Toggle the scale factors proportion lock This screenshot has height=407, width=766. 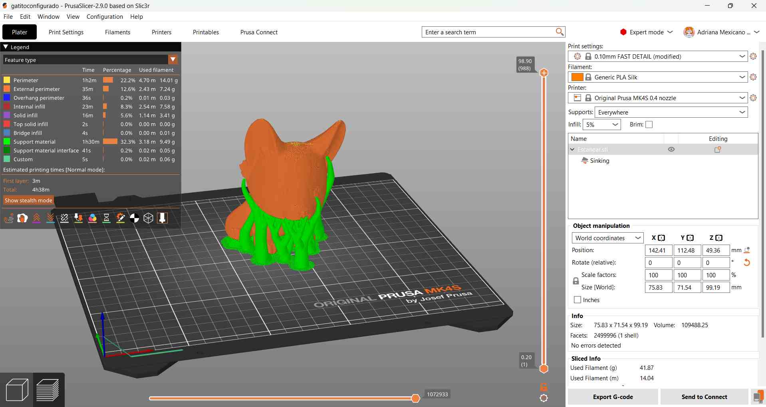(x=576, y=281)
